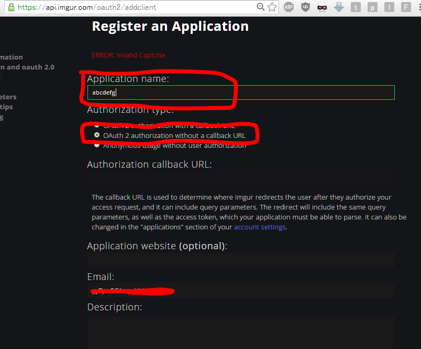Select OAuth 2 authorization without callback URL
Viewport: 421px width, 349px height.
point(96,135)
